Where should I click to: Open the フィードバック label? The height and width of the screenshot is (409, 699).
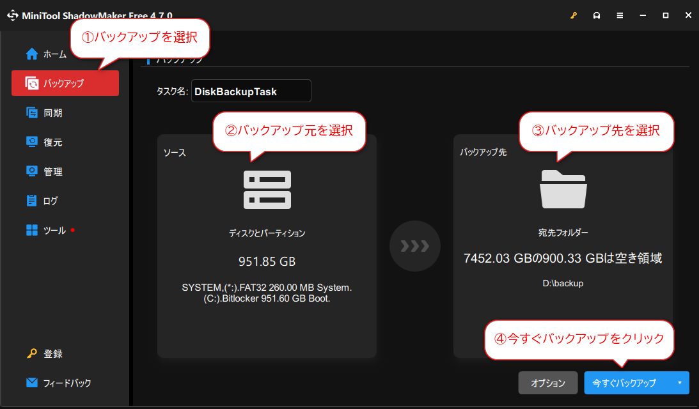pyautogui.click(x=67, y=383)
